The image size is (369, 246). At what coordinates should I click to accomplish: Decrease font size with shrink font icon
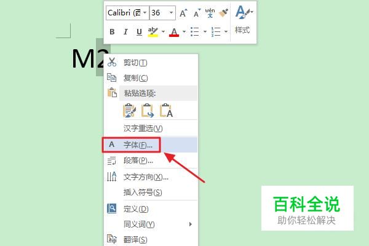point(197,13)
